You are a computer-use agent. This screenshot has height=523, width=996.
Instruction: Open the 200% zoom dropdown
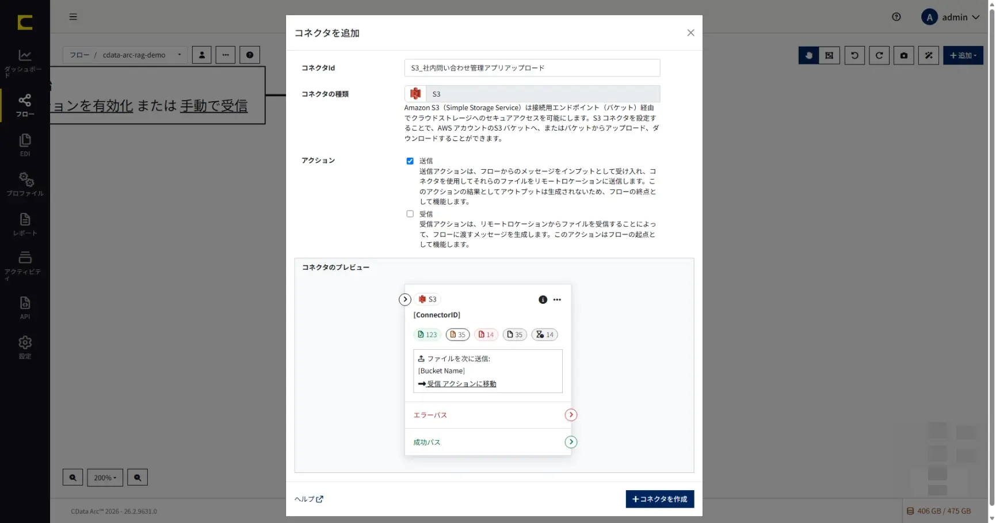[105, 478]
